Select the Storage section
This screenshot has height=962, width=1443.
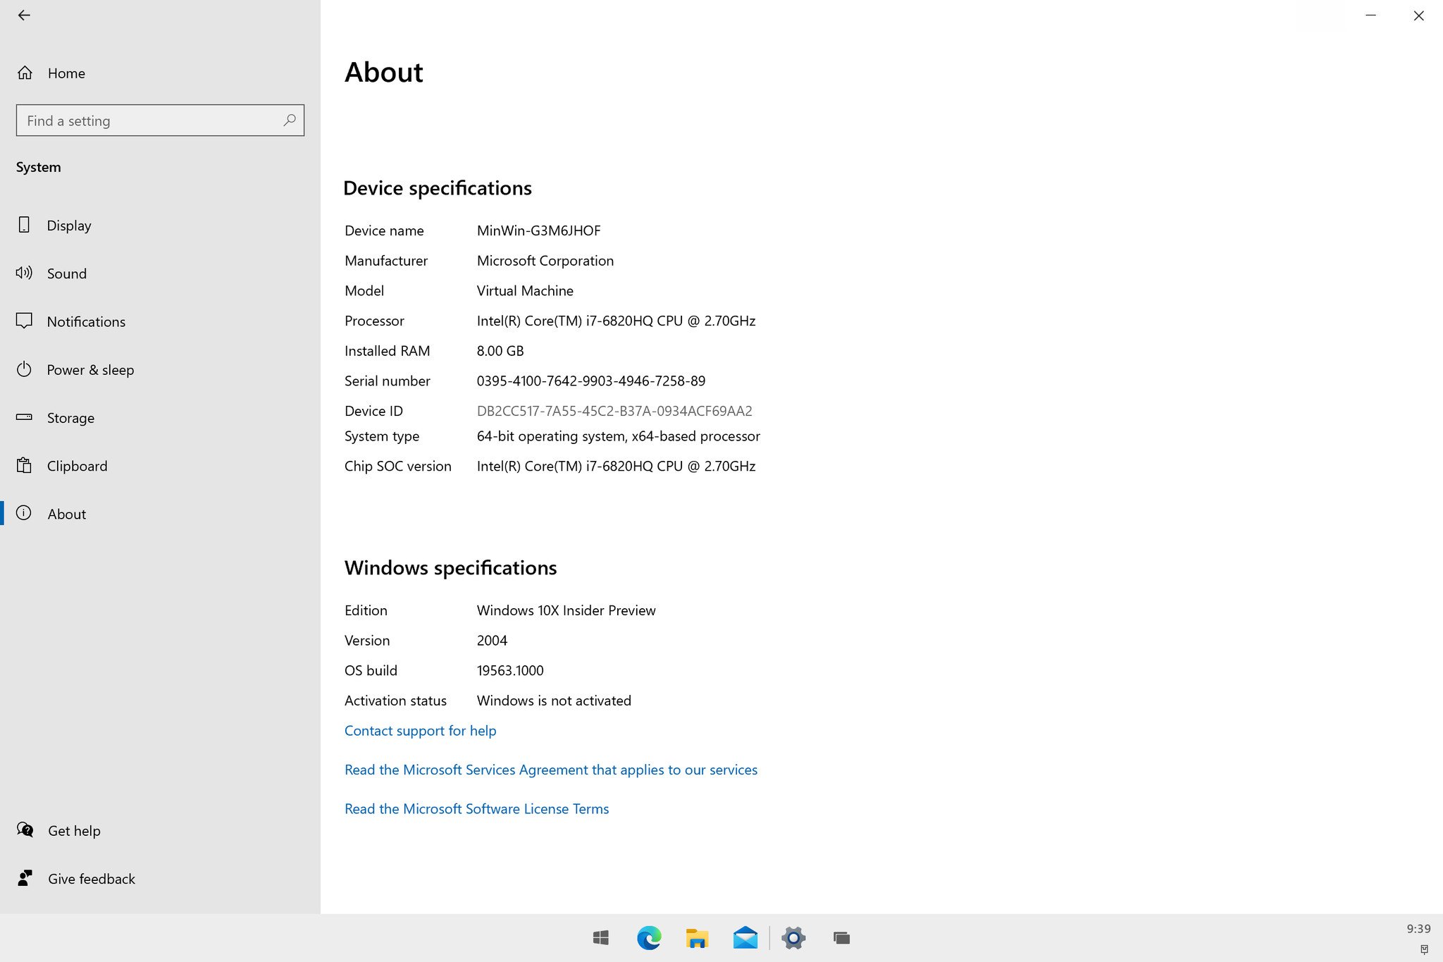(70, 418)
